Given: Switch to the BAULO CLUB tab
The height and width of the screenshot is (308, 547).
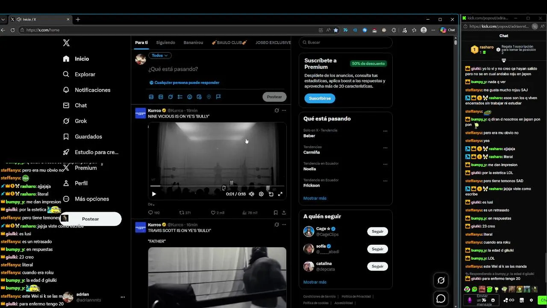Looking at the screenshot, I should (x=229, y=42).
